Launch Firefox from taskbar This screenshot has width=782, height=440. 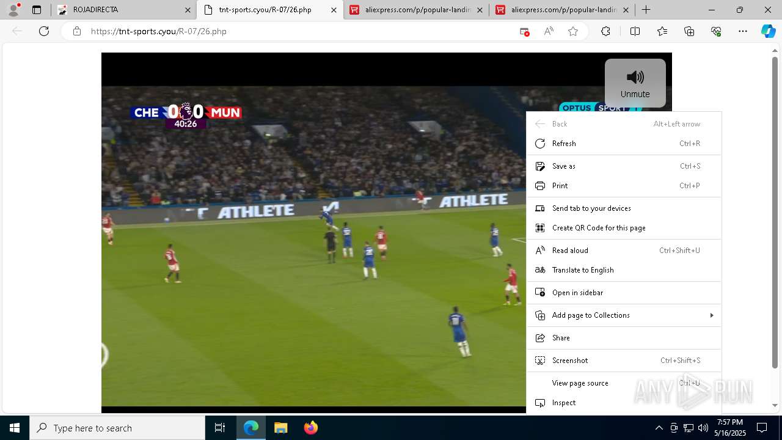point(310,428)
